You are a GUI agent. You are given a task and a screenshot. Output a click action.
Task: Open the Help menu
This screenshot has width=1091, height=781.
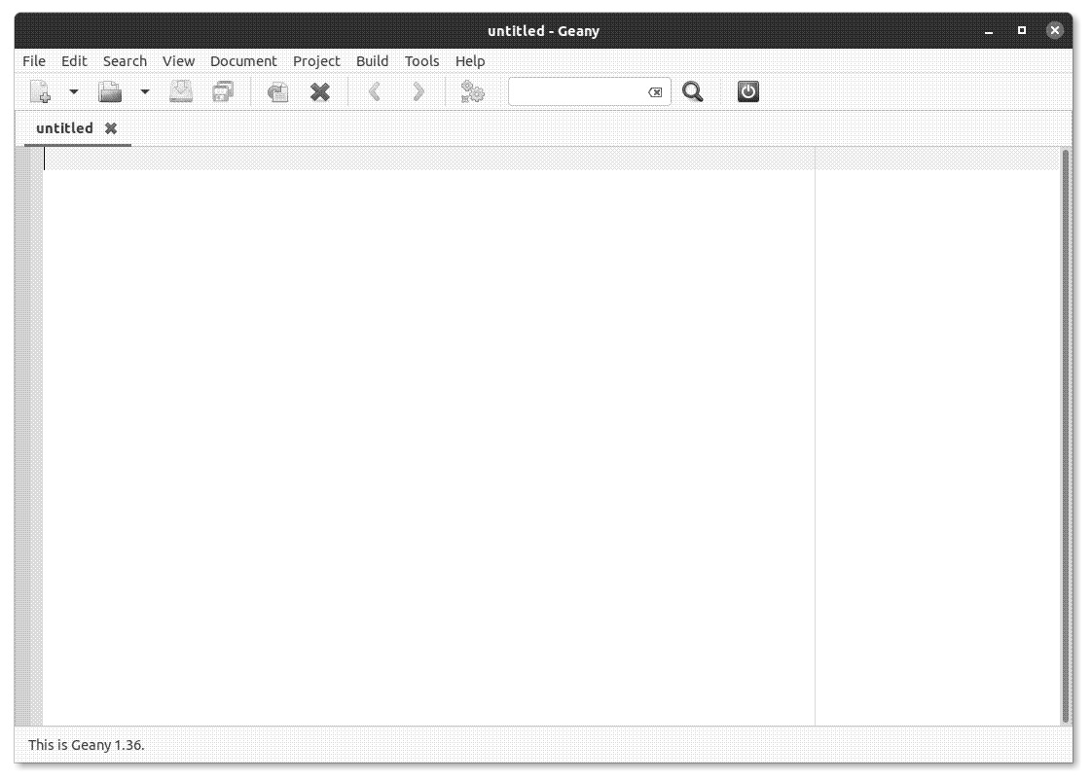pos(470,61)
